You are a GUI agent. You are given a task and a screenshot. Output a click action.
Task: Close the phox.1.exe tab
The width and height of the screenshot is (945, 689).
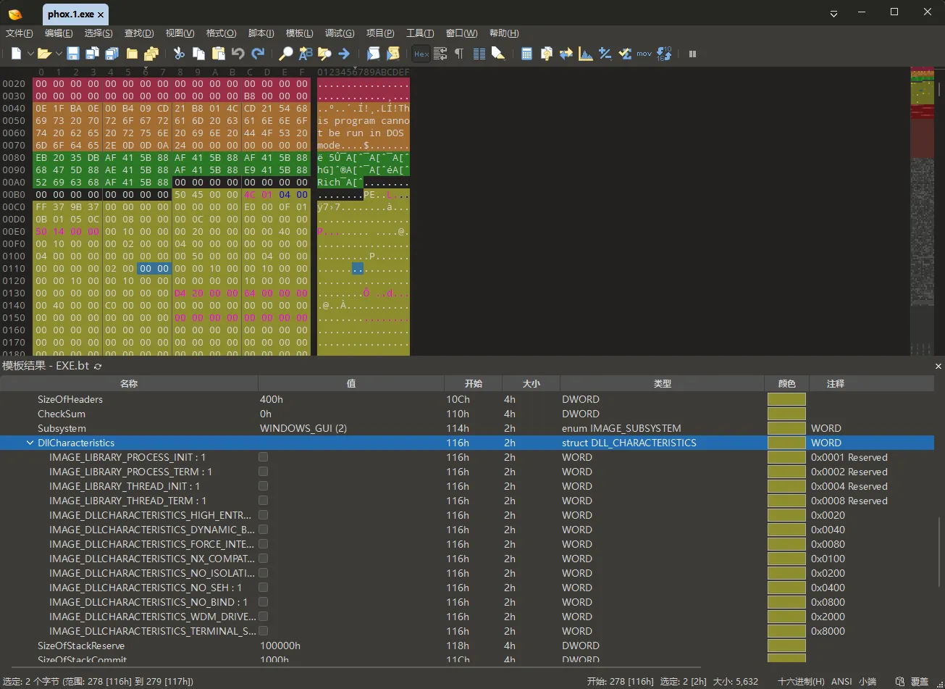(101, 14)
